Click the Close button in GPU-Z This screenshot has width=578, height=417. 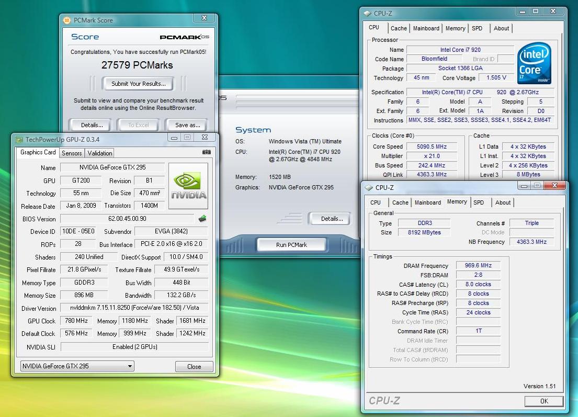coord(194,366)
